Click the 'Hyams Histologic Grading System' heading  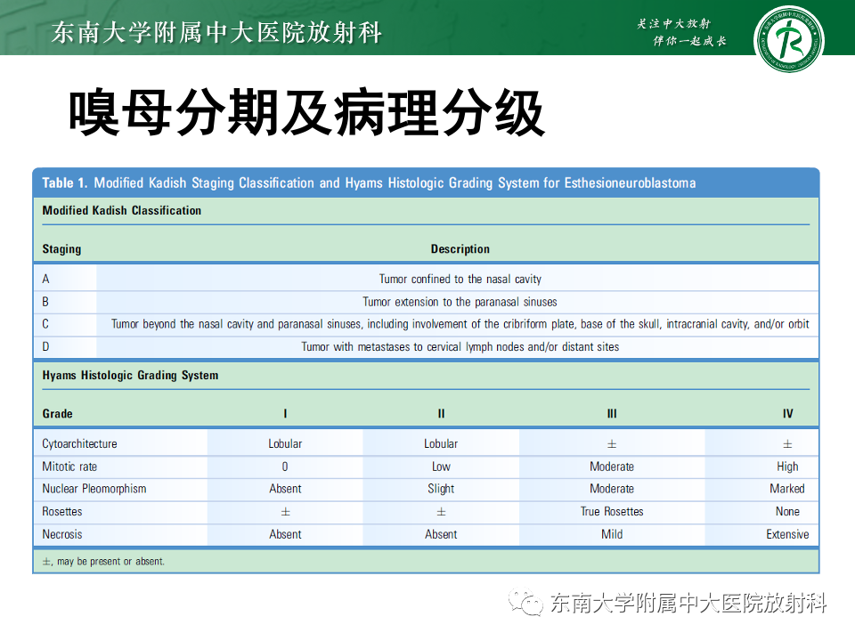pos(130,376)
